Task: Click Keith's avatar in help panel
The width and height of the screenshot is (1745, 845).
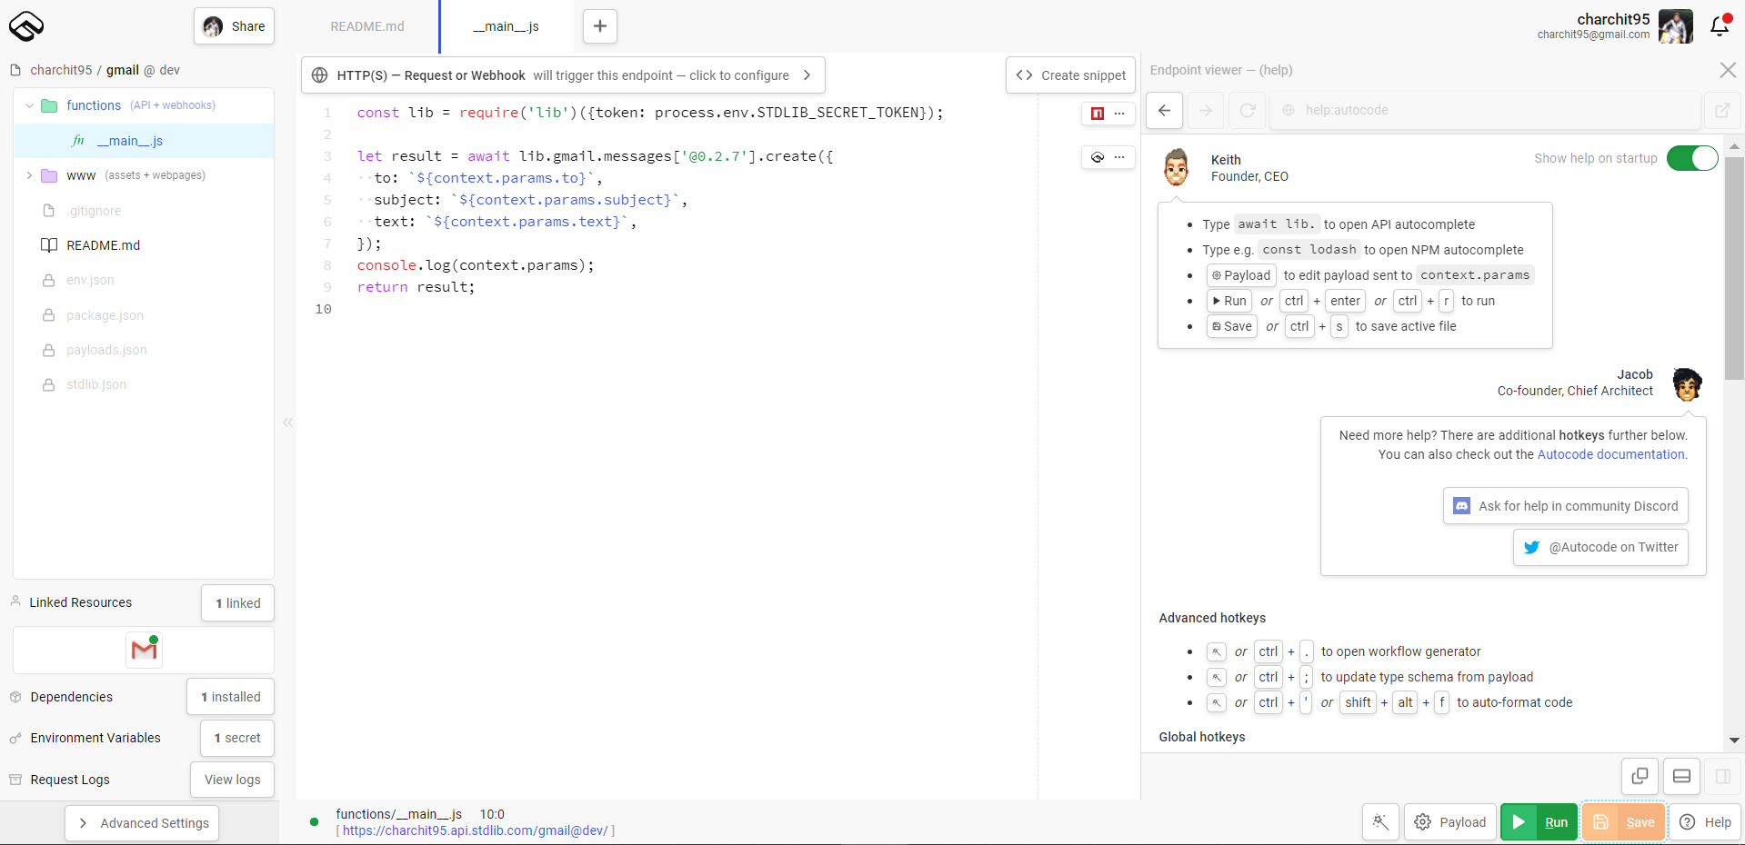Action: (x=1176, y=167)
